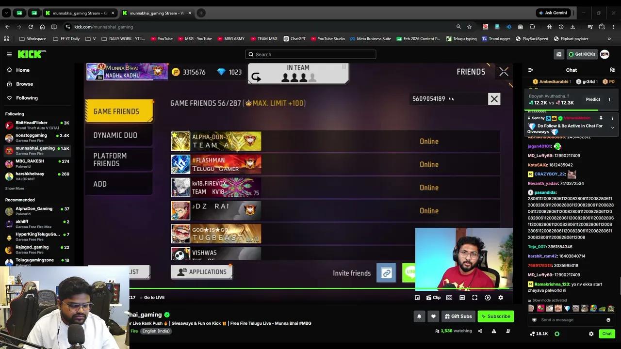Switch to the second munnabhai_gaming tab
The height and width of the screenshot is (349, 621).
(x=157, y=13)
